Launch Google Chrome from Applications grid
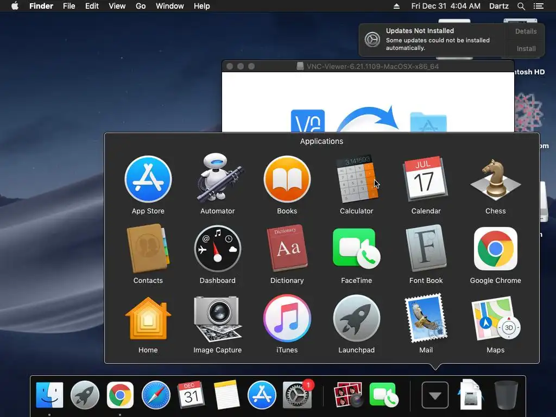 (x=495, y=249)
